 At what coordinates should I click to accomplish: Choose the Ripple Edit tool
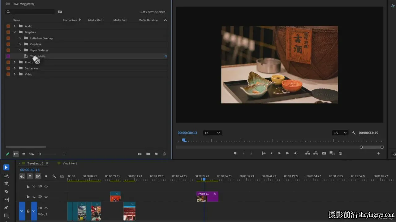(6, 183)
